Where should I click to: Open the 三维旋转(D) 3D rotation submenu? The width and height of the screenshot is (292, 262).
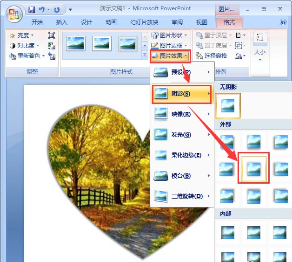point(182,196)
